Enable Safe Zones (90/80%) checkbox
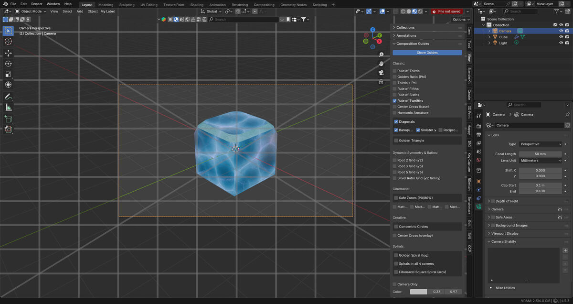 396,198
